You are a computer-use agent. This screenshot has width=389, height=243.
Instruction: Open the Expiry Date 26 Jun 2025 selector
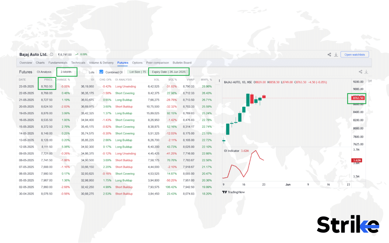[169, 71]
